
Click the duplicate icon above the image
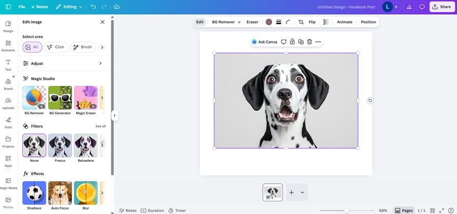[x=301, y=42]
